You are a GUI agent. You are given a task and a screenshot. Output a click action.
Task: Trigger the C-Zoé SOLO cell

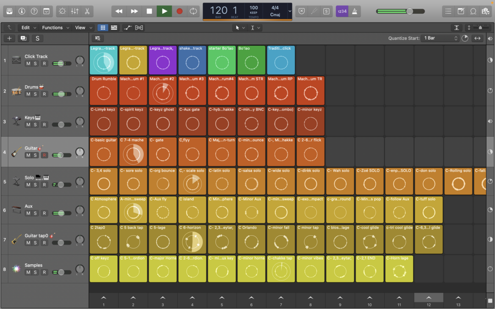pyautogui.click(x=370, y=181)
